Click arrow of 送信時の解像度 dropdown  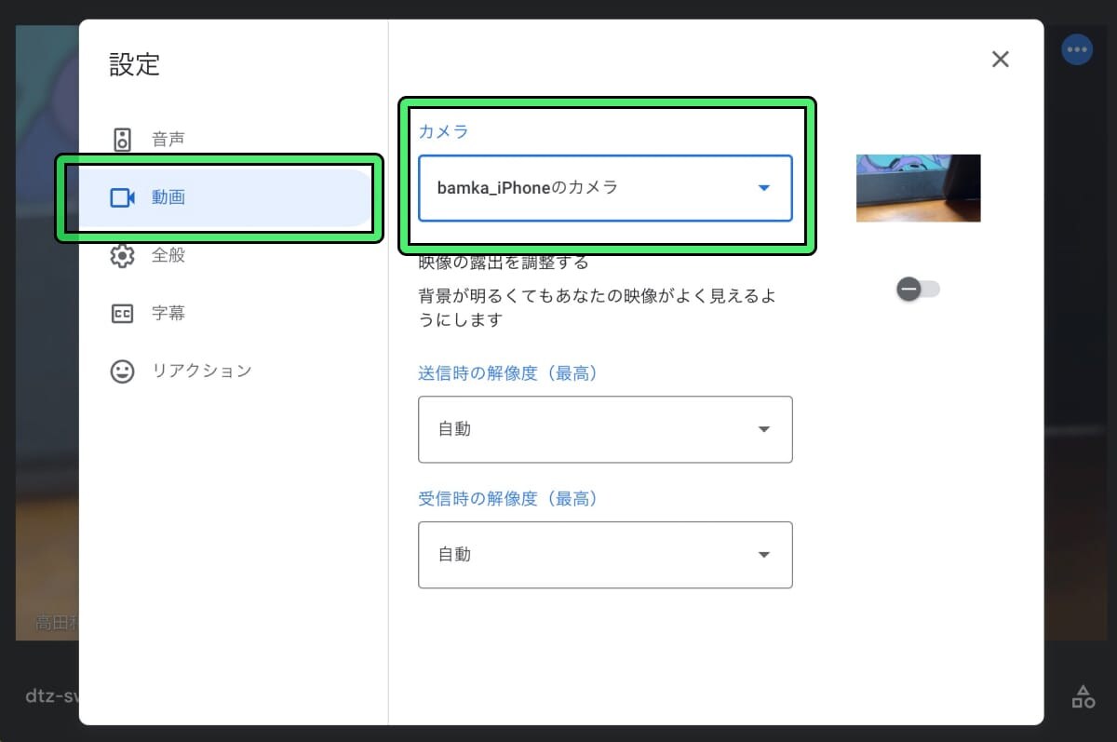tap(764, 429)
